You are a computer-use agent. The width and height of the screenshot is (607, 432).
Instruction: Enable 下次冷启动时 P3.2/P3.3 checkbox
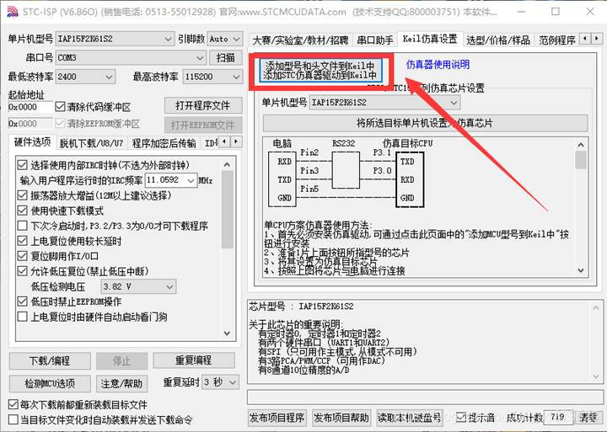(x=23, y=226)
